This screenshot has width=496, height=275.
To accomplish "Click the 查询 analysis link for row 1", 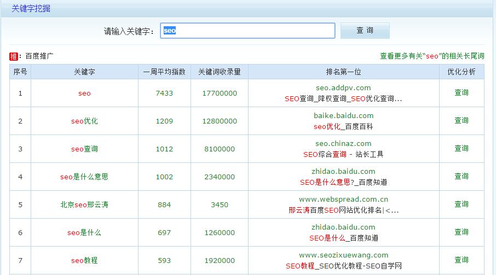I will pyautogui.click(x=461, y=93).
